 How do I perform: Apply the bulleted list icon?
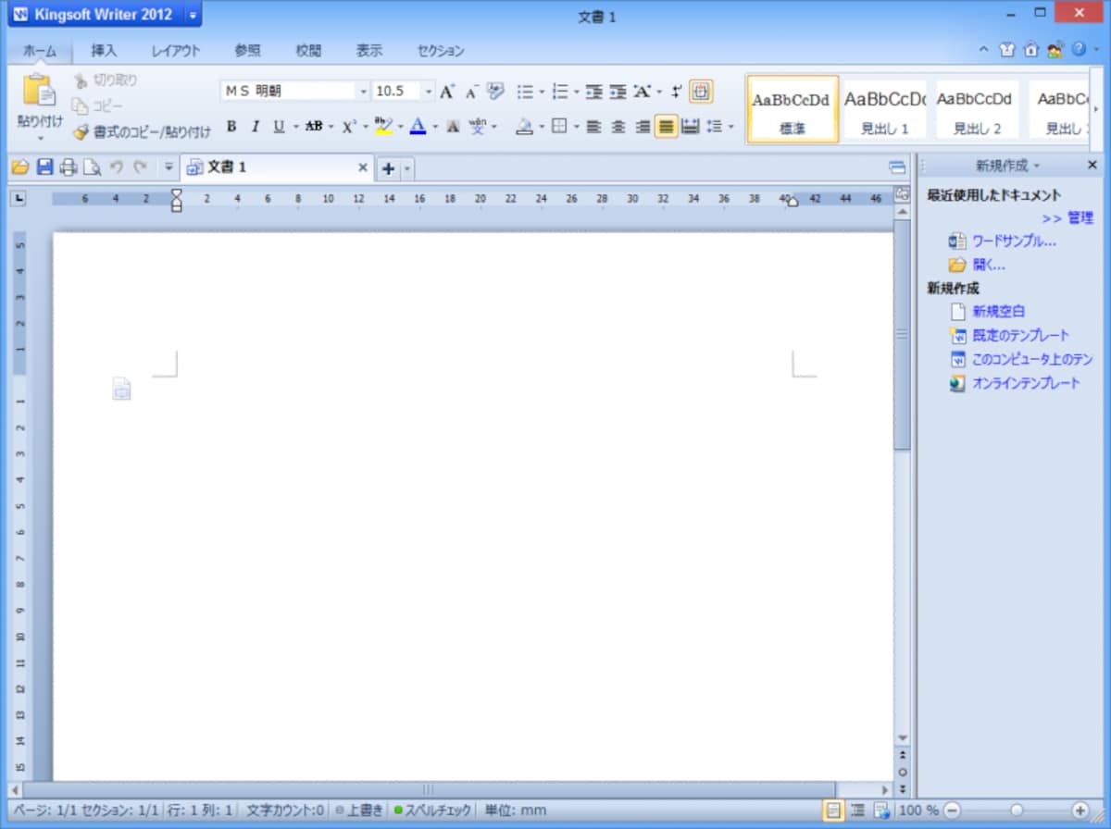[x=525, y=92]
